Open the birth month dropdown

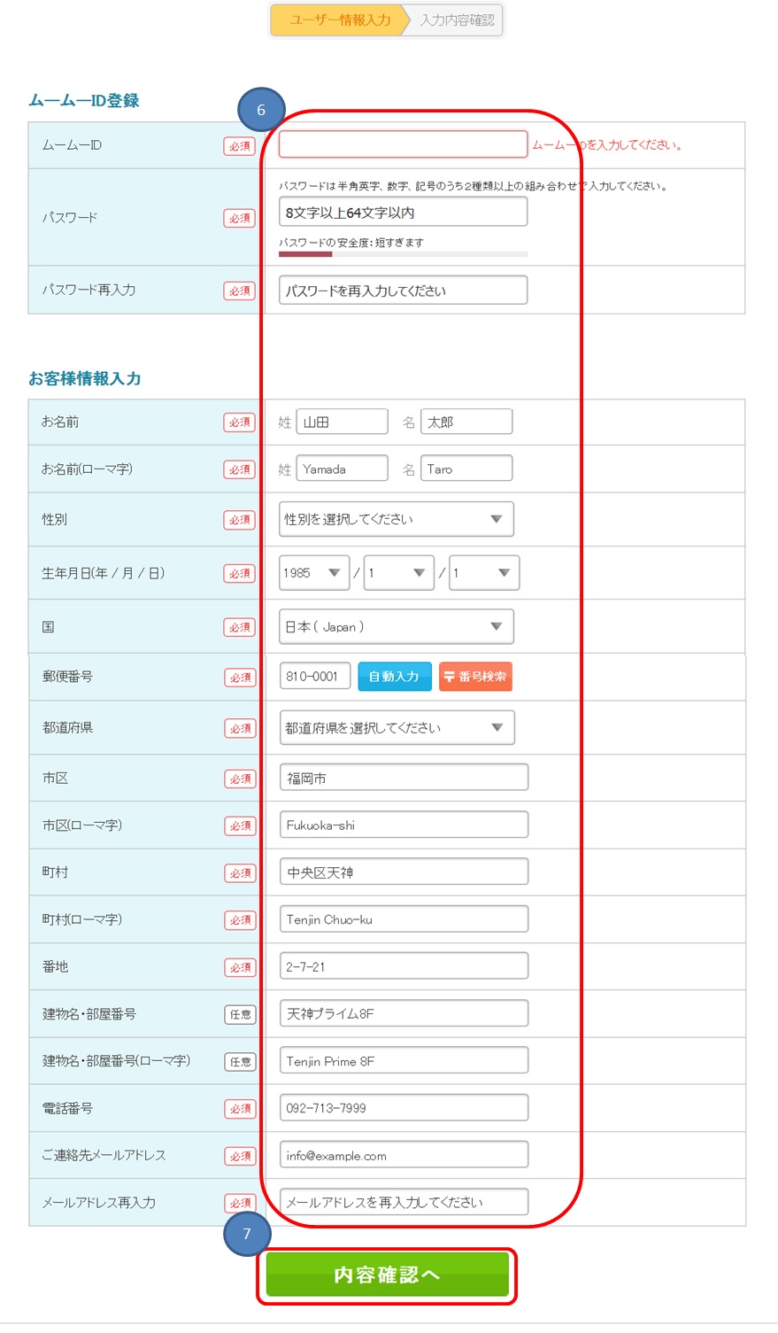point(398,573)
